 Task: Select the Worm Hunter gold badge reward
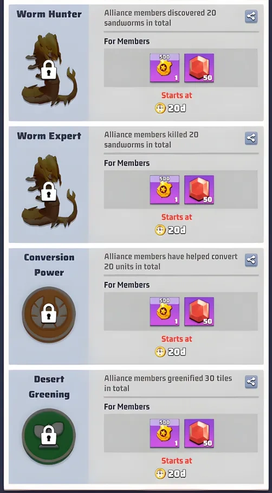pyautogui.click(x=165, y=68)
